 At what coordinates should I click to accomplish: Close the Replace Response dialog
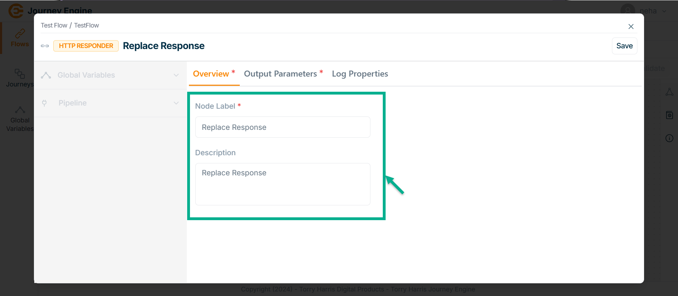click(631, 26)
